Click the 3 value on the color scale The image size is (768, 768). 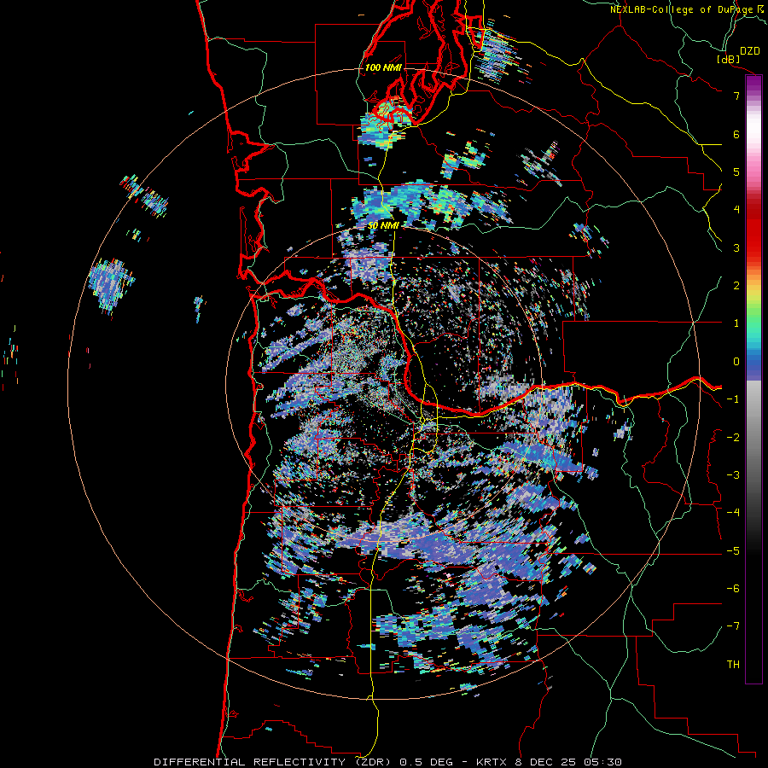coord(736,247)
